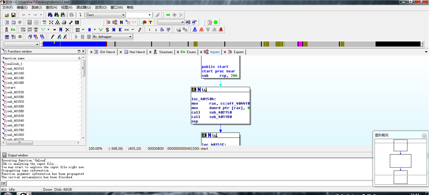Click the fit graph to window icon
This screenshot has height=195, width=429.
point(51,22)
